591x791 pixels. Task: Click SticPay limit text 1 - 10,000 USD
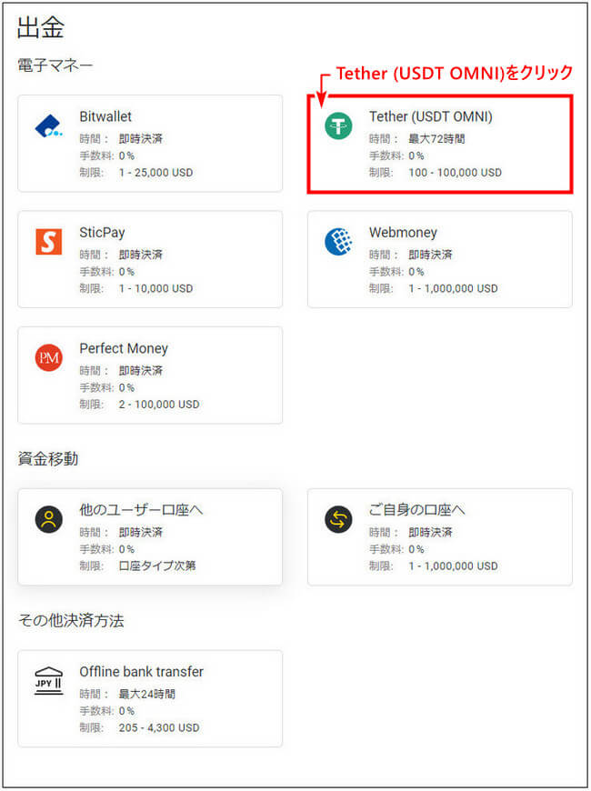click(155, 288)
